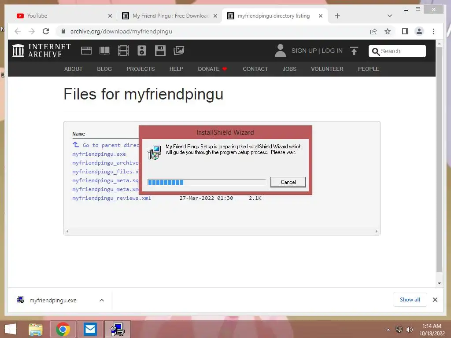Close the My Friend Pingu tab
This screenshot has height=338, width=451.
215,16
